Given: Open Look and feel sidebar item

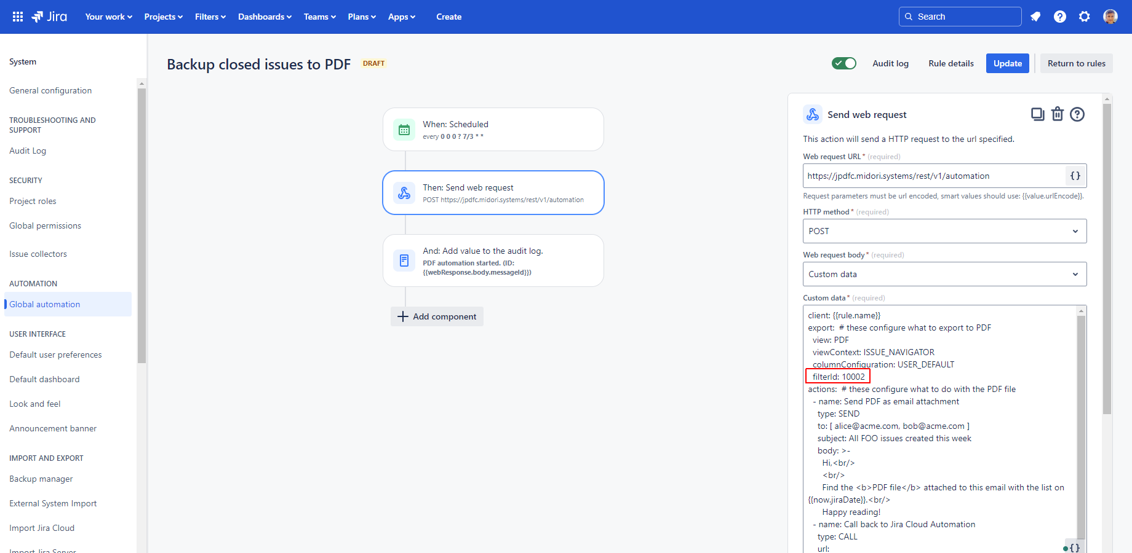Looking at the screenshot, I should coord(35,404).
